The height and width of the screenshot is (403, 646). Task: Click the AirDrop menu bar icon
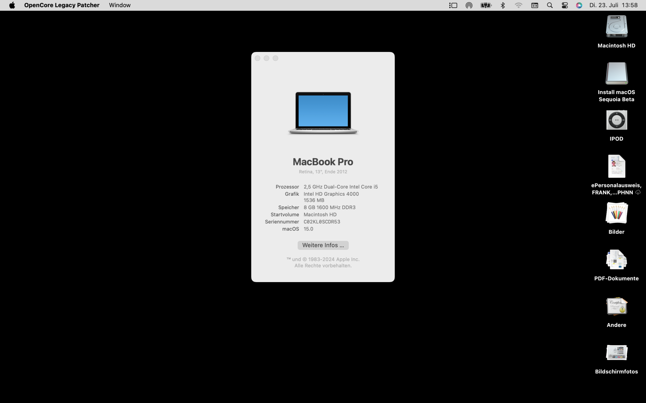(x=469, y=5)
